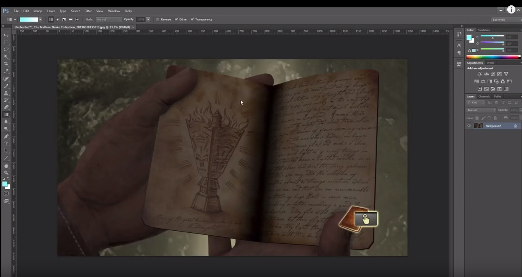Screen dimensions: 522x277
Task: Toggle lock image pixels in Layers
Action: click(483, 118)
